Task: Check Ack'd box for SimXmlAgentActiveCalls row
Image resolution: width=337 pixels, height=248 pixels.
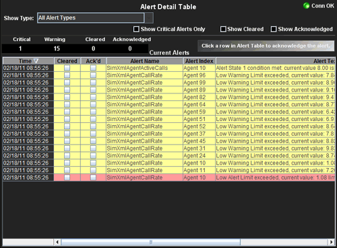Action: coord(93,68)
